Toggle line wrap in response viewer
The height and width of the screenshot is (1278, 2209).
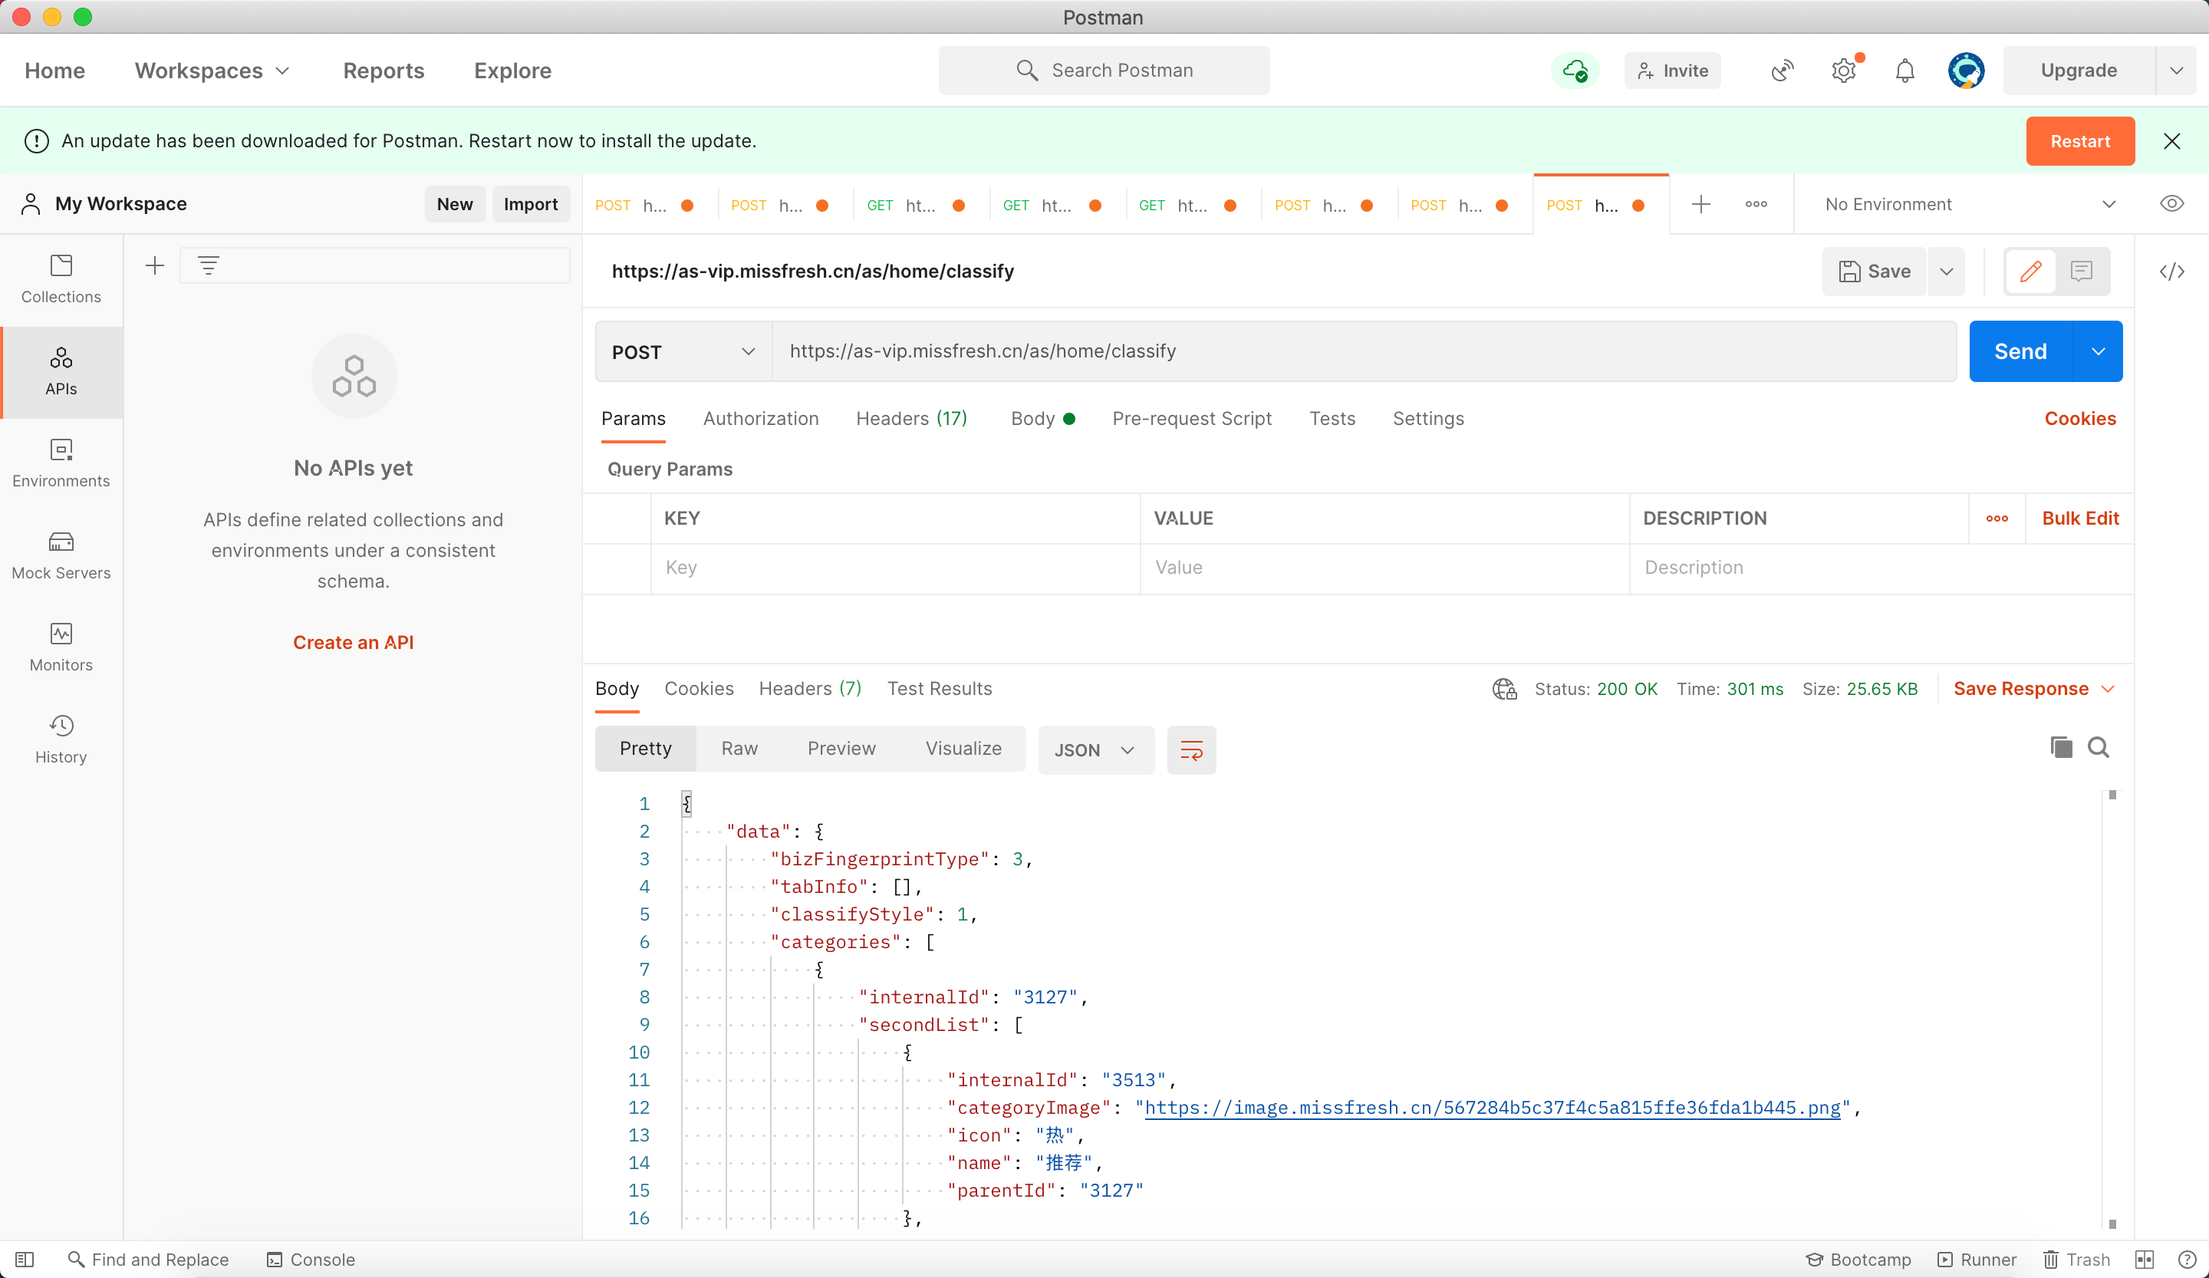[x=1191, y=749]
